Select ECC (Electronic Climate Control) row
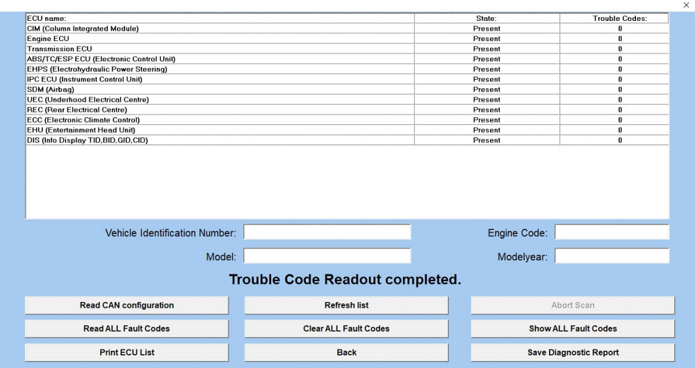 point(347,120)
